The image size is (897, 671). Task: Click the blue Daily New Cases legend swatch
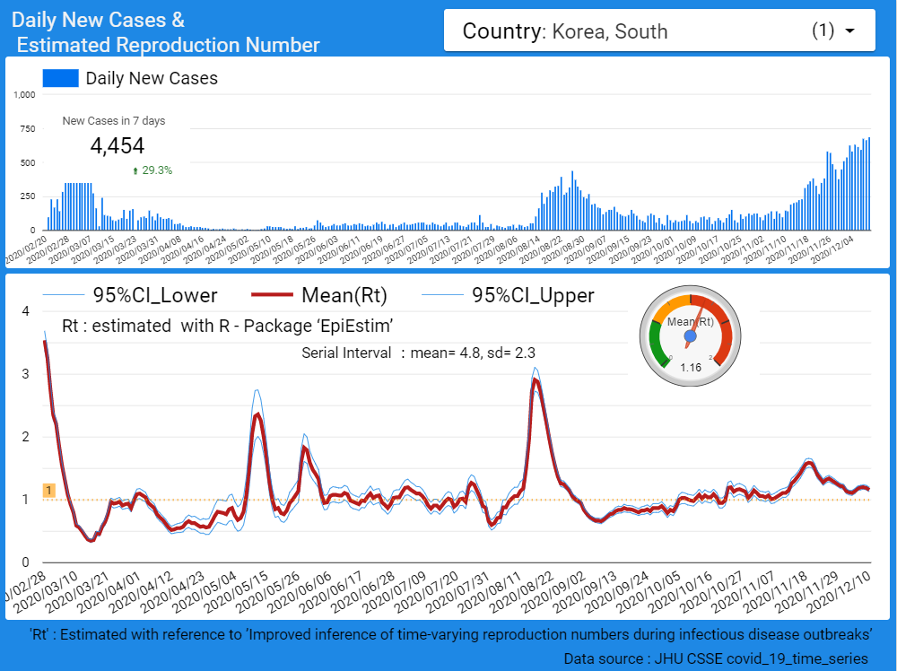coord(60,79)
